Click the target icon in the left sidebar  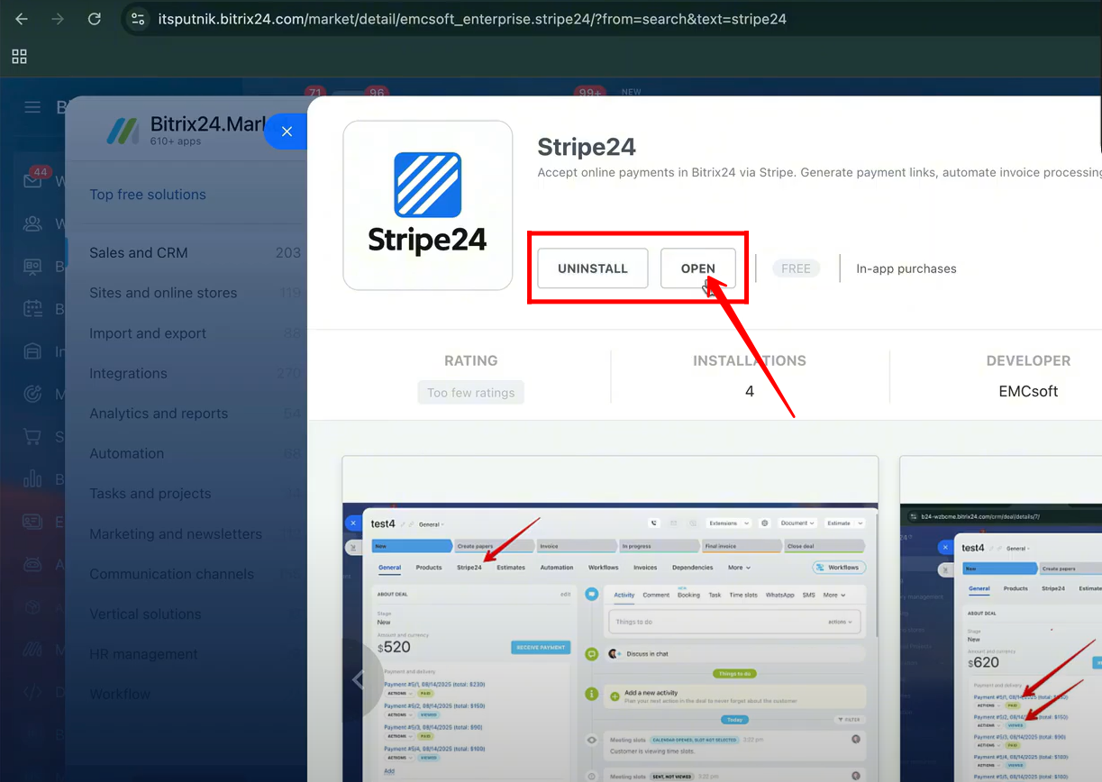32,394
